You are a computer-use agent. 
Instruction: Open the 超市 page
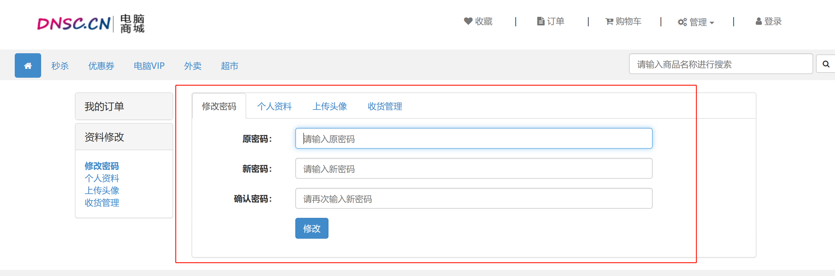click(230, 65)
